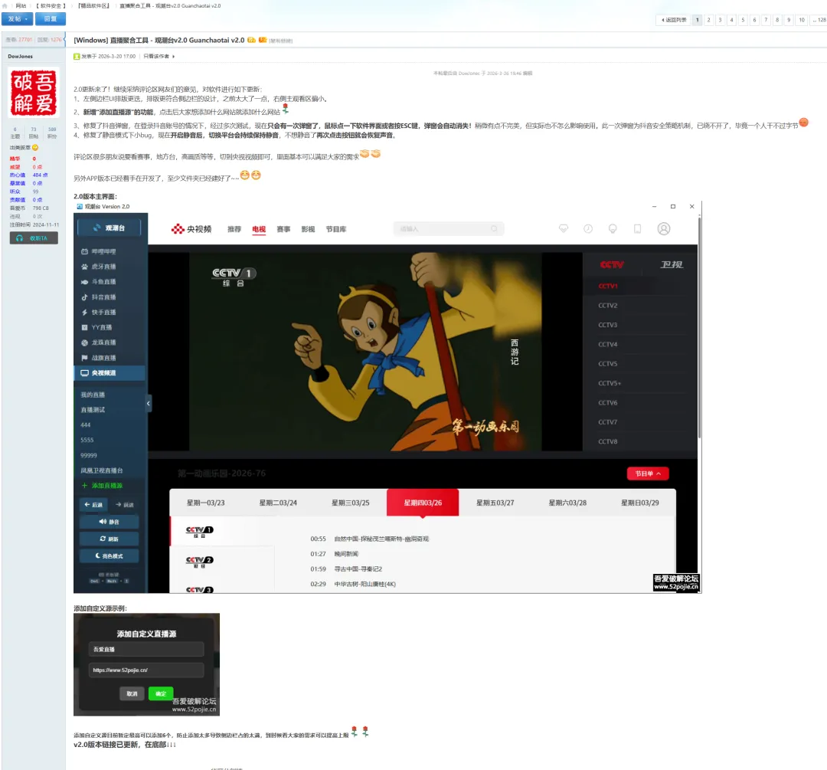Click the red 吾爱破解 avatar image

pyautogui.click(x=33, y=93)
